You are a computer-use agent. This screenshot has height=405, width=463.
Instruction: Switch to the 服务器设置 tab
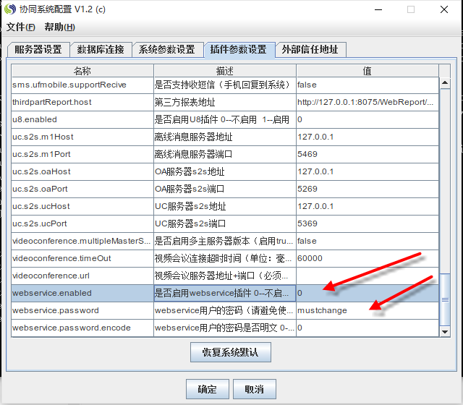pos(38,50)
